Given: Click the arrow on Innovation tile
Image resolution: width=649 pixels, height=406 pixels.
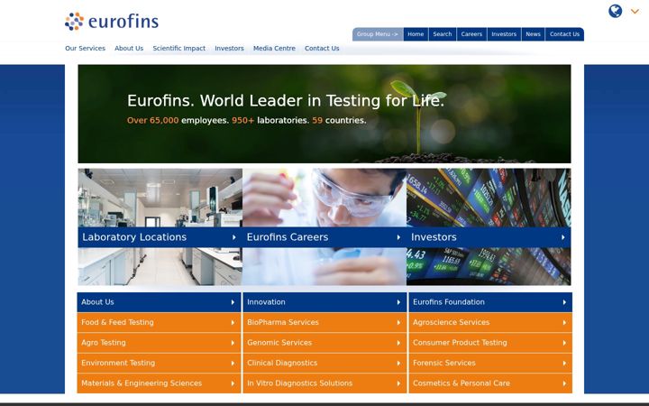Looking at the screenshot, I should pyautogui.click(x=398, y=302).
